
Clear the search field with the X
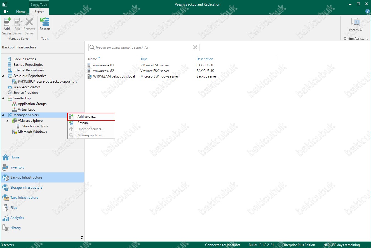(x=195, y=48)
